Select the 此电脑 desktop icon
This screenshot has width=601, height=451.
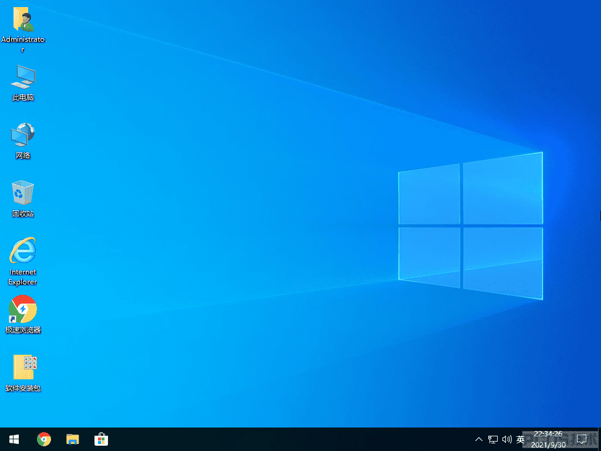(x=23, y=83)
